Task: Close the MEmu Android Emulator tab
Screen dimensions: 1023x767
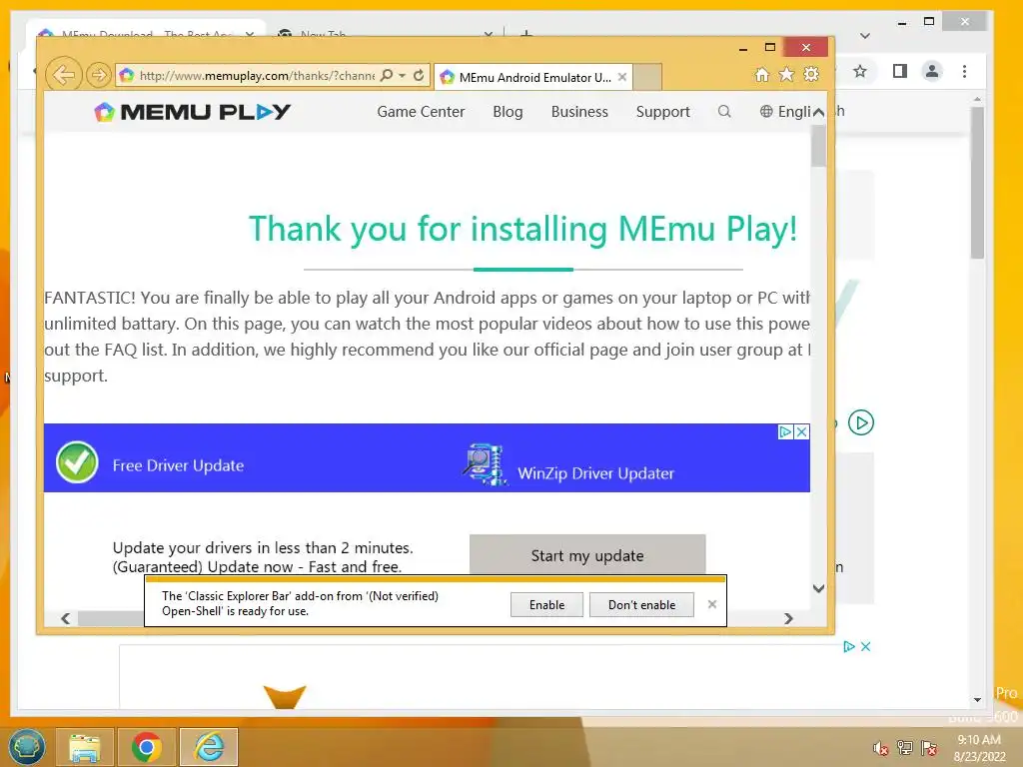Action: (622, 77)
